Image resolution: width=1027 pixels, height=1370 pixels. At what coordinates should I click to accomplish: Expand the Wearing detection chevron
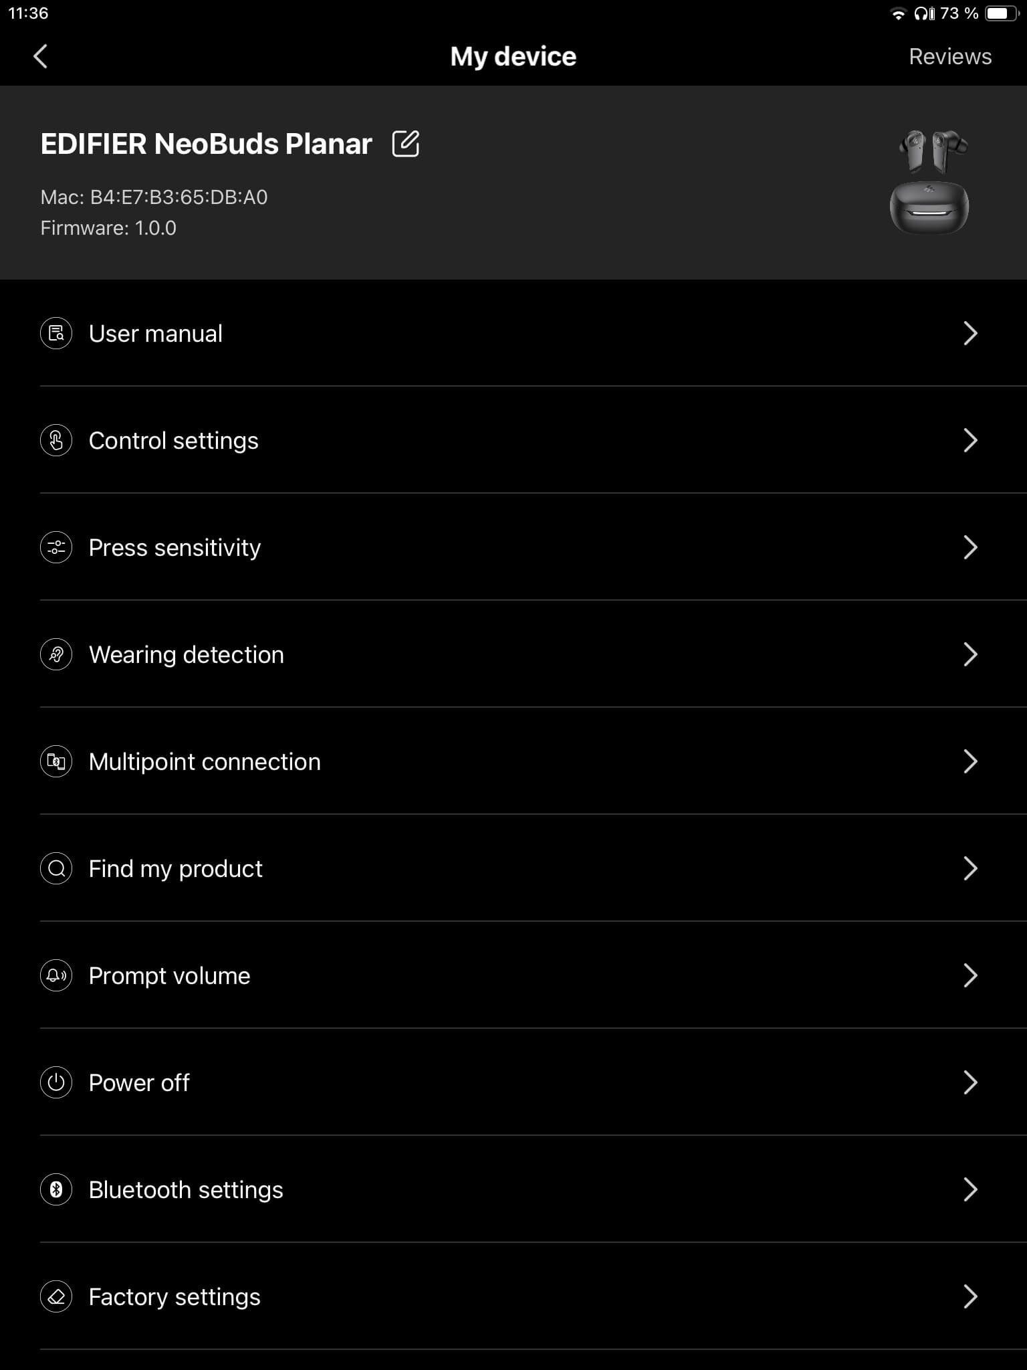970,654
